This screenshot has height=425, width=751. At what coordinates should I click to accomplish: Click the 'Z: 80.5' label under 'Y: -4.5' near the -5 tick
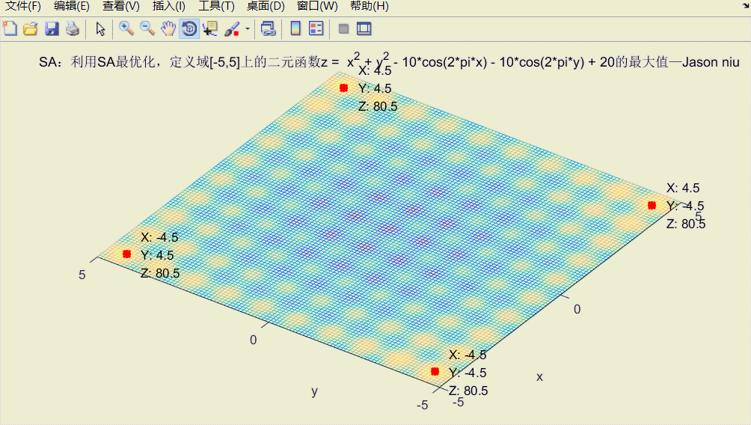468,391
